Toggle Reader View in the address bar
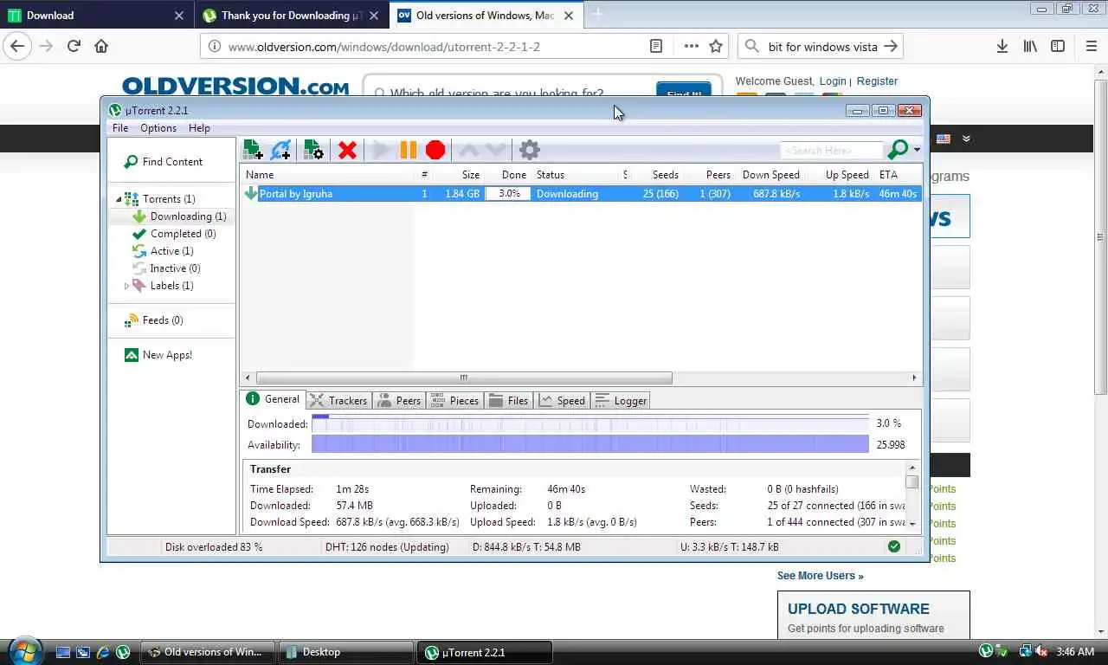This screenshot has width=1108, height=665. pos(656,46)
